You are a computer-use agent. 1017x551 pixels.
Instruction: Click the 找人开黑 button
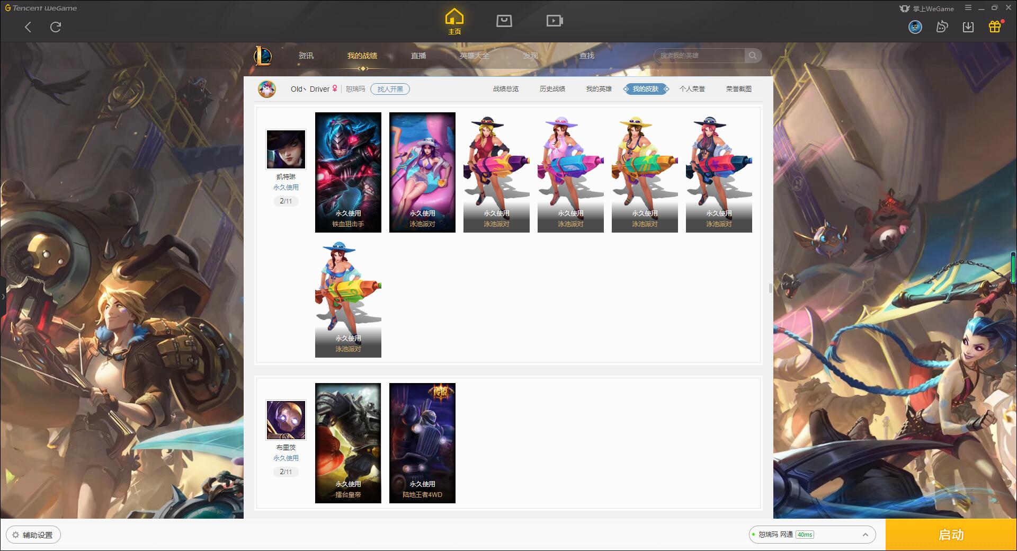click(x=390, y=89)
